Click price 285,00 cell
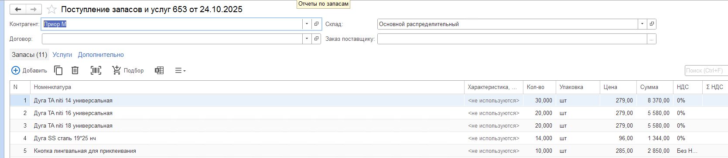The height and width of the screenshot is (158, 728). coord(618,151)
